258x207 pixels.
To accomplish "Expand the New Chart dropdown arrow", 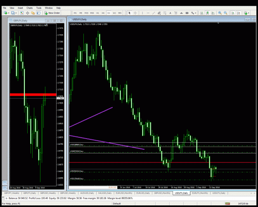I will 8,13.
